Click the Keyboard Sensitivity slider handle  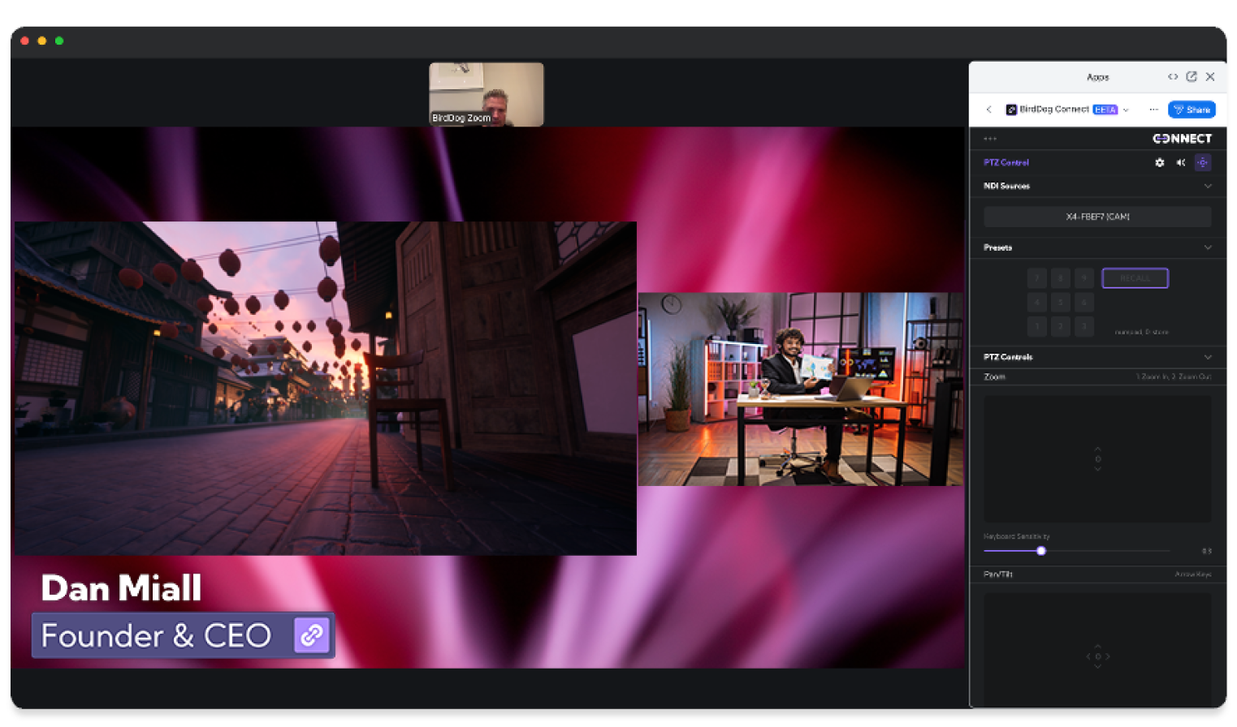(1041, 551)
